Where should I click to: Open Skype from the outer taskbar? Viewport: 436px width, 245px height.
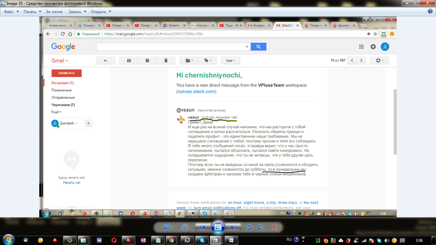coord(202,240)
